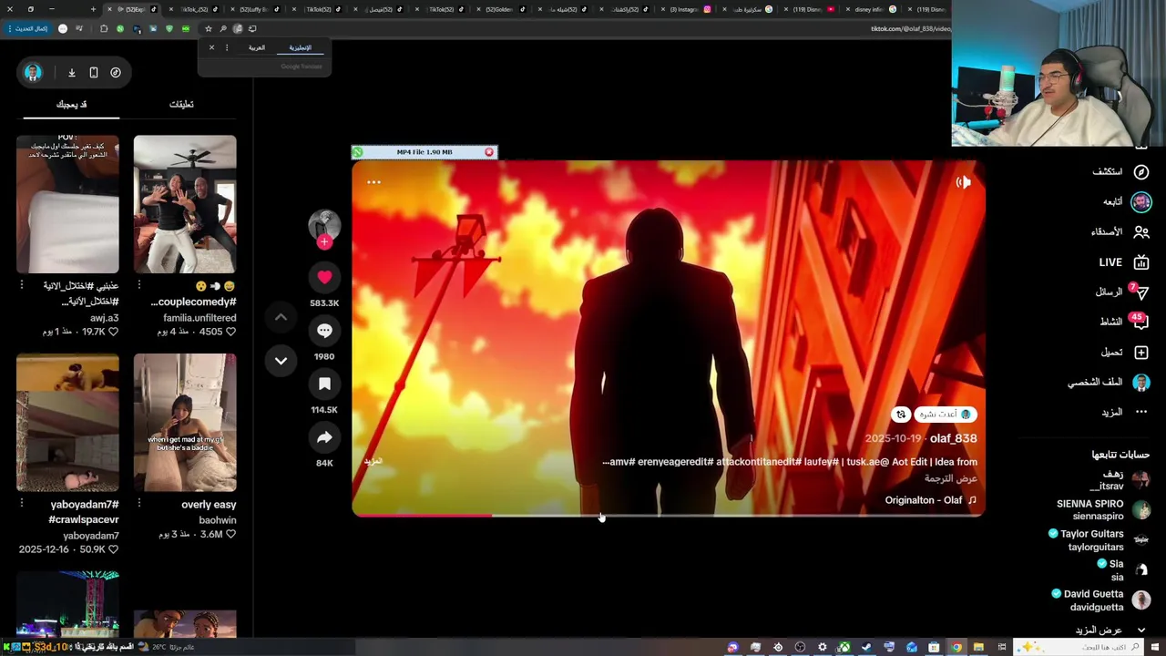Bookmark the video (114.5K saves)
Viewport: 1166px width, 656px height.
pyautogui.click(x=324, y=384)
